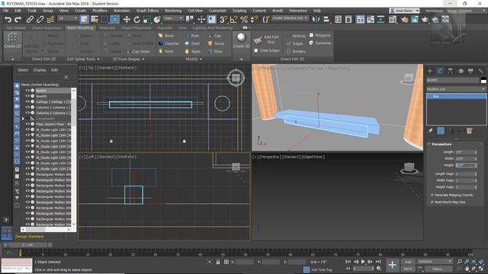This screenshot has width=488, height=274.
Task: Open the selection filter All dropdown
Action: [x=68, y=18]
